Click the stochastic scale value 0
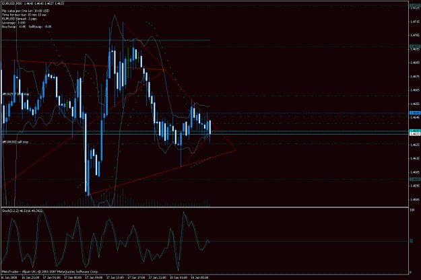The width and height of the screenshot is (421, 280). coord(411,273)
